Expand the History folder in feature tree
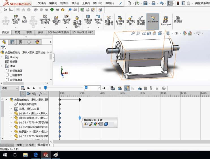This screenshot has height=159, width=210. (2, 57)
